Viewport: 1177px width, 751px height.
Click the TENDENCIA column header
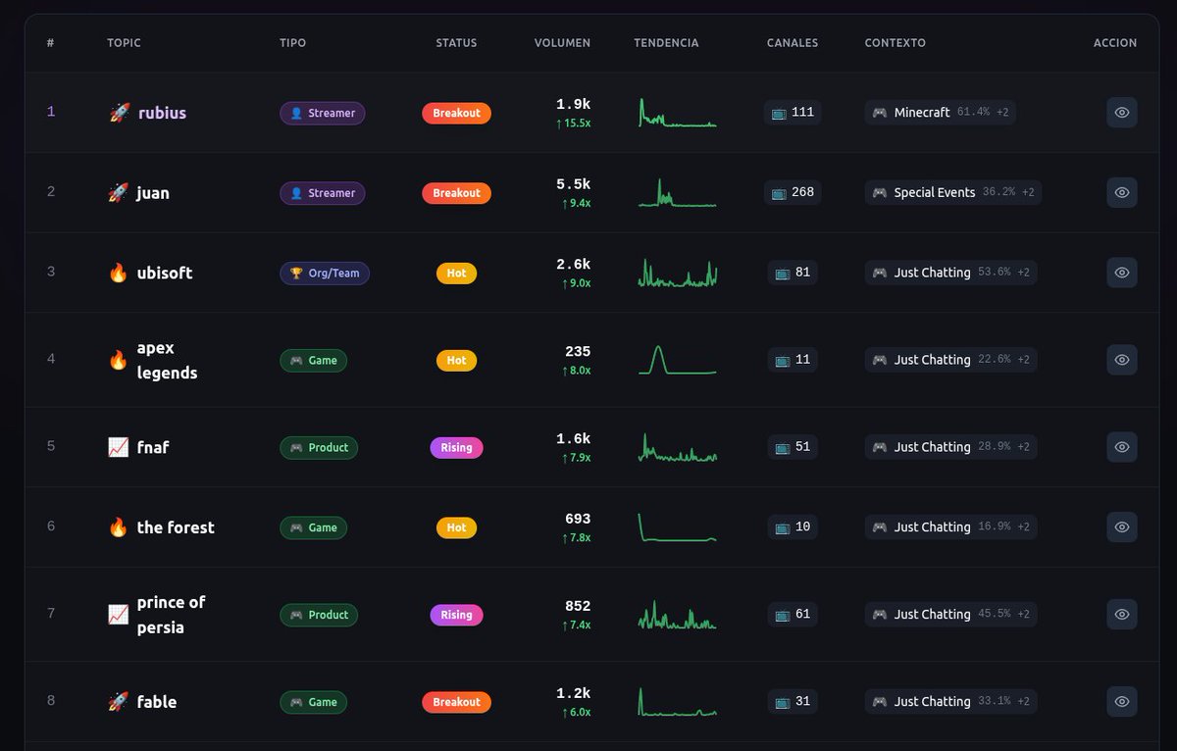[666, 42]
